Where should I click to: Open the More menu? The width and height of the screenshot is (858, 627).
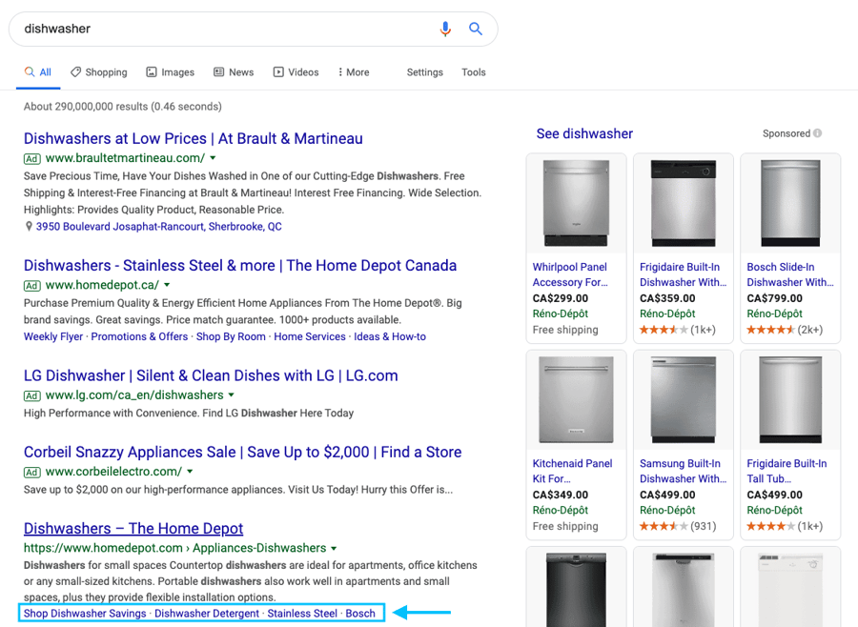354,72
